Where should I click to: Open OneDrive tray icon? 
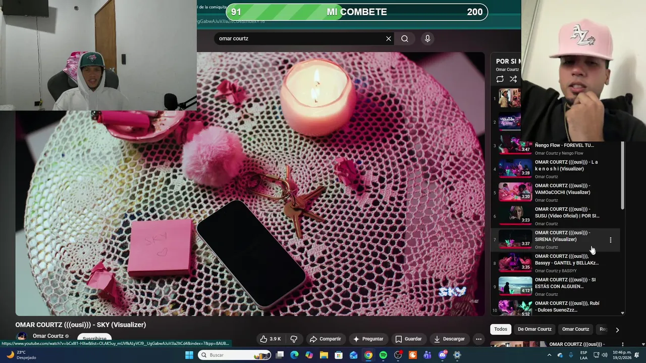(561, 355)
